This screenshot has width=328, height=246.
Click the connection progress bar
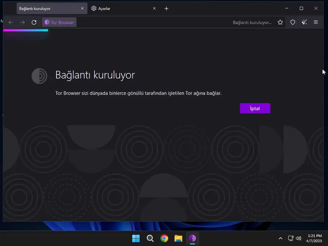click(26, 30)
